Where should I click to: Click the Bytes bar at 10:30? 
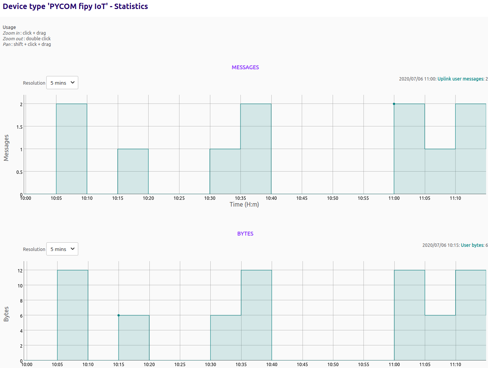(x=226, y=338)
